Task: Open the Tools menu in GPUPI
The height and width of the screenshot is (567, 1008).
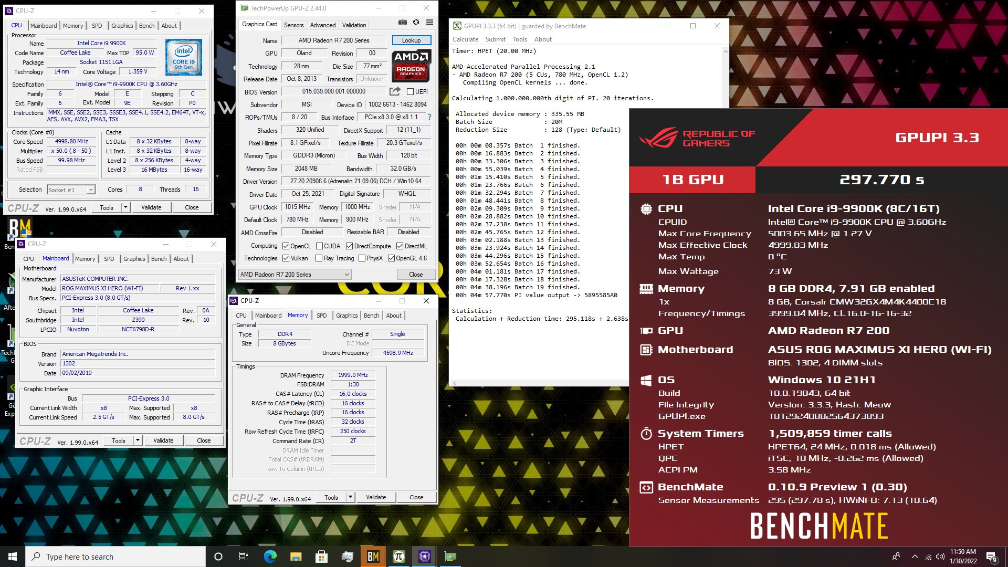Action: click(x=520, y=39)
